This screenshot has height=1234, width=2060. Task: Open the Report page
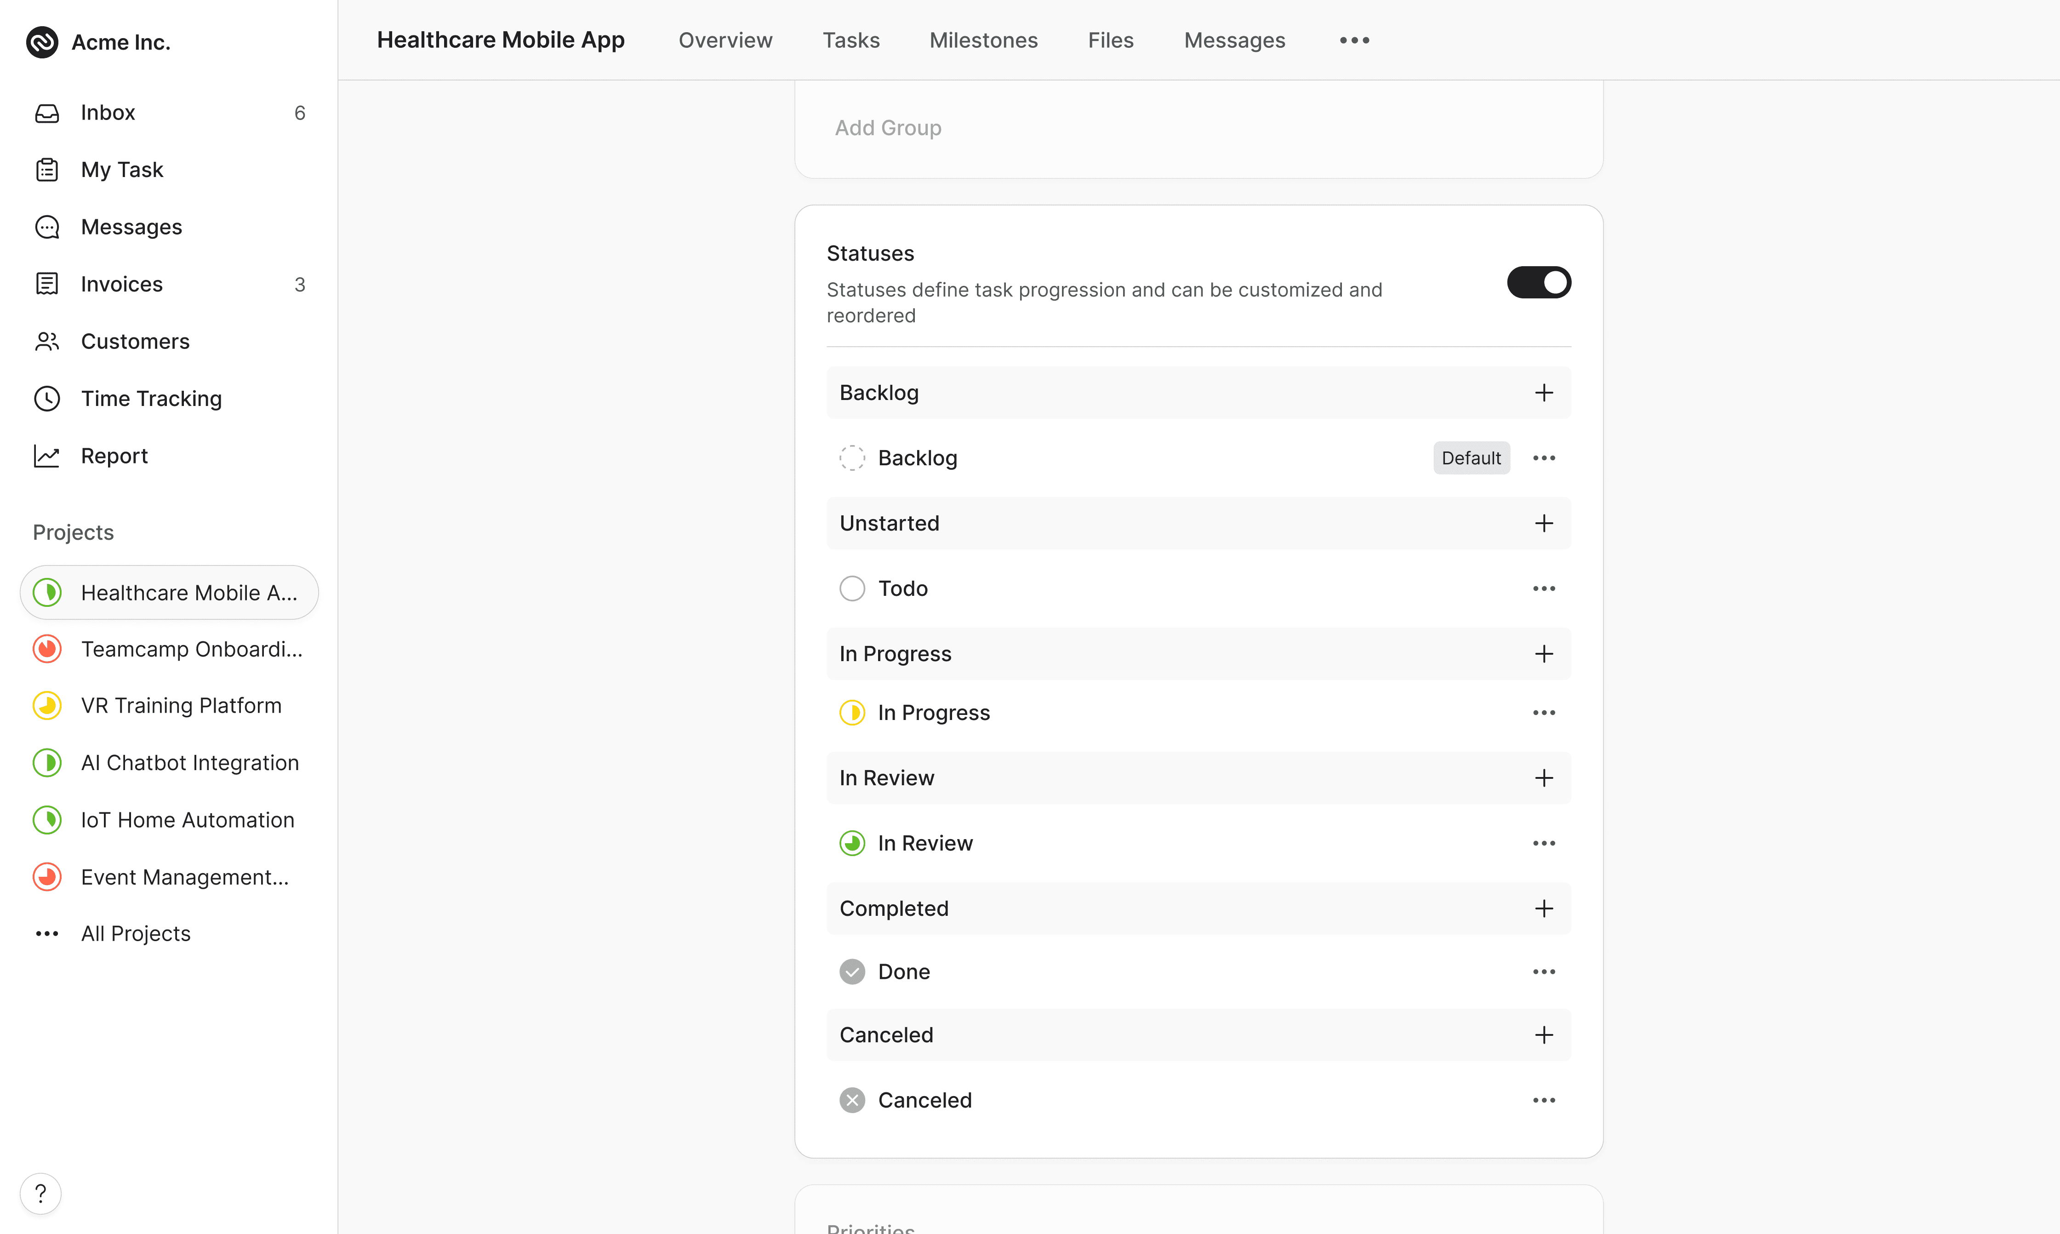[170, 456]
